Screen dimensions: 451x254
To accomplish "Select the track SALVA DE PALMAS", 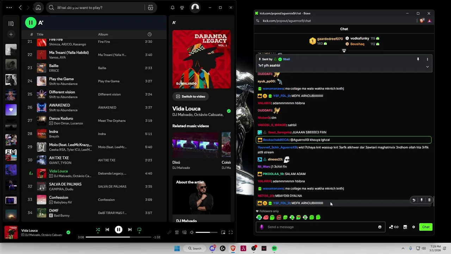I will tap(65, 184).
